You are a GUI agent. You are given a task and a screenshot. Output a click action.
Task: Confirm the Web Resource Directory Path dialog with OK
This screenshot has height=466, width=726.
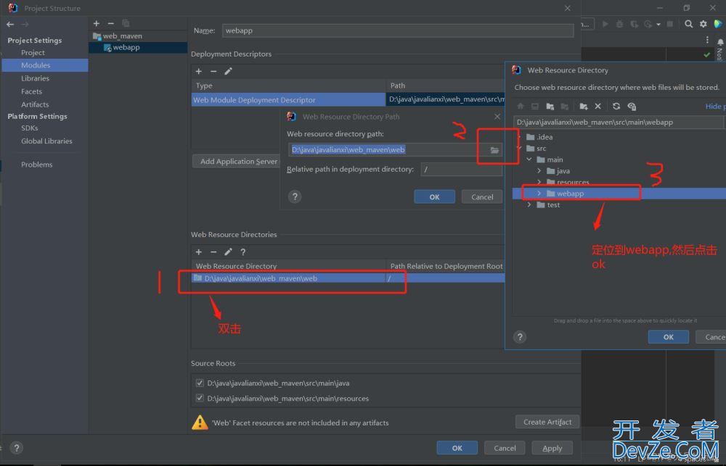tap(434, 197)
